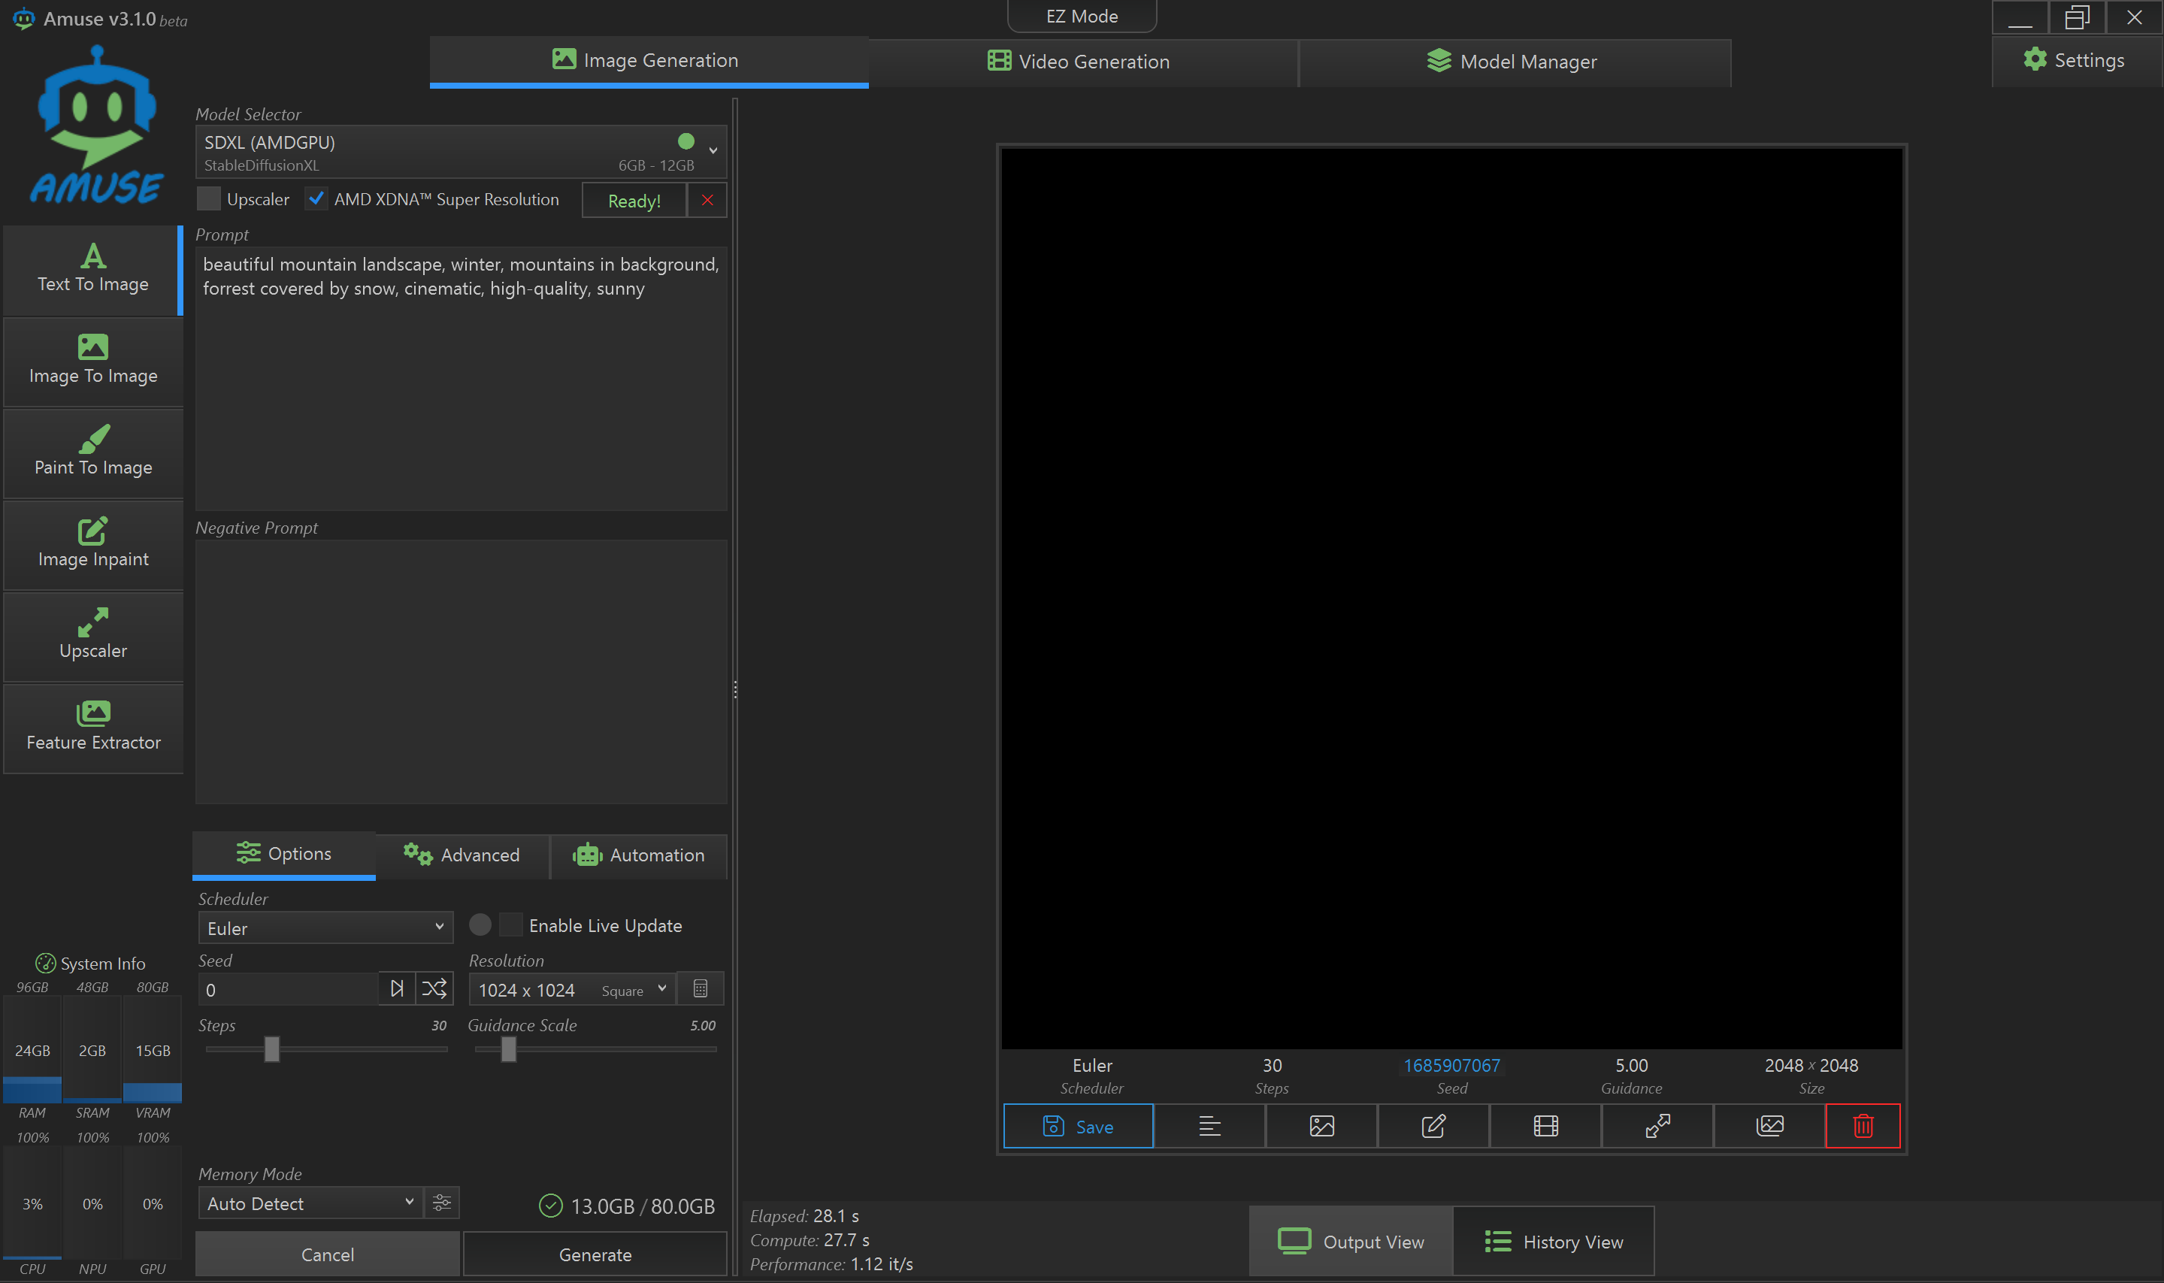Open the custom resolution calculator icon
The height and width of the screenshot is (1283, 2164).
pos(701,989)
